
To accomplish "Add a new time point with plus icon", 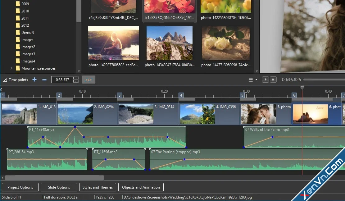I will 34,80.
